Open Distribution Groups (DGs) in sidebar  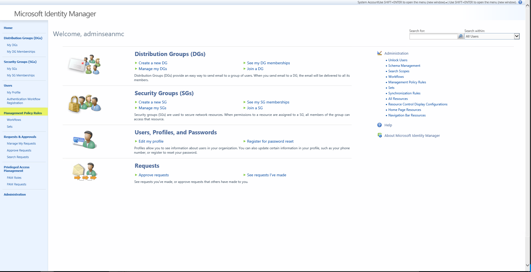click(23, 38)
